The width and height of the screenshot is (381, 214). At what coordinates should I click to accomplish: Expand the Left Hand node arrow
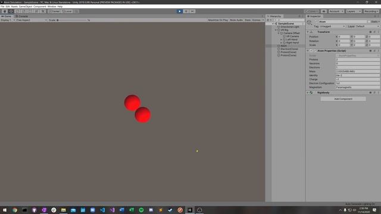click(x=282, y=39)
